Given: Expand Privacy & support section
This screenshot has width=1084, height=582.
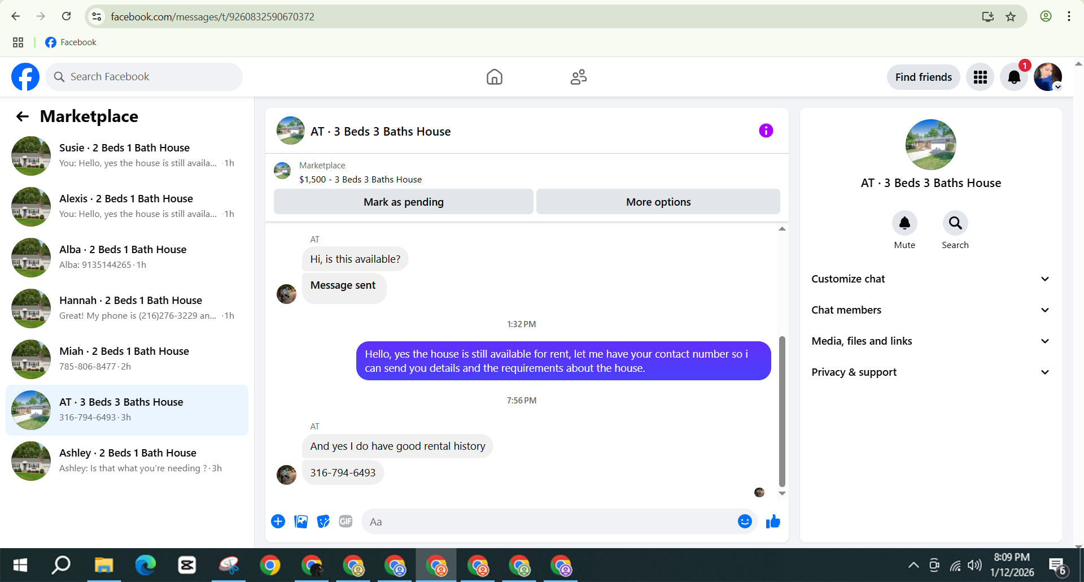Looking at the screenshot, I should coord(930,372).
